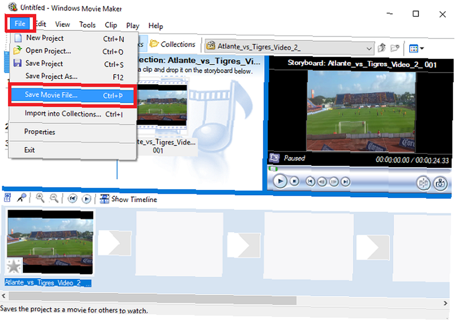Viewport: 455px width, 321px height.
Task: Select the first storyboard clip thumbnail
Action: (51, 242)
